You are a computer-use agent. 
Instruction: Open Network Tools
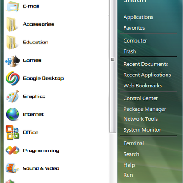140,119
